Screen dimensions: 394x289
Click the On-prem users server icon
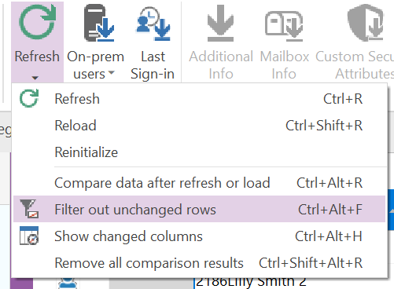tap(99, 23)
